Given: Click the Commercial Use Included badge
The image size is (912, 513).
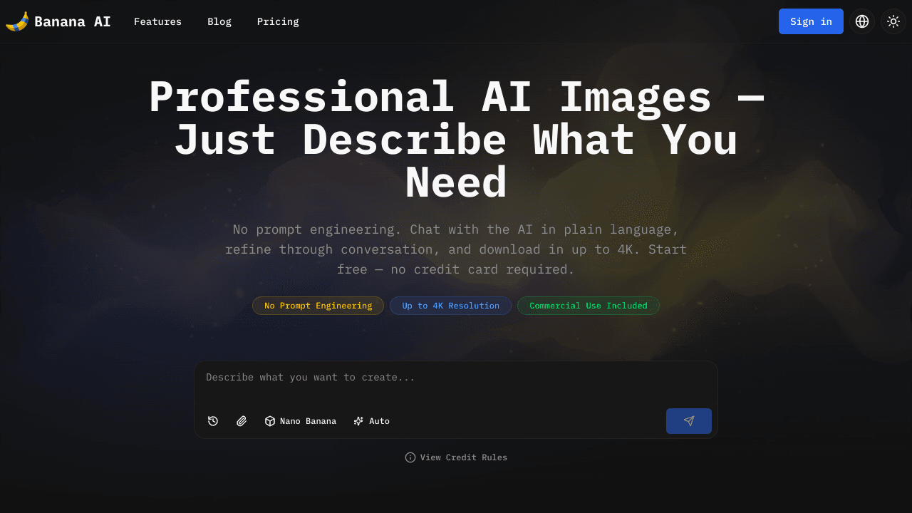Looking at the screenshot, I should (x=588, y=306).
